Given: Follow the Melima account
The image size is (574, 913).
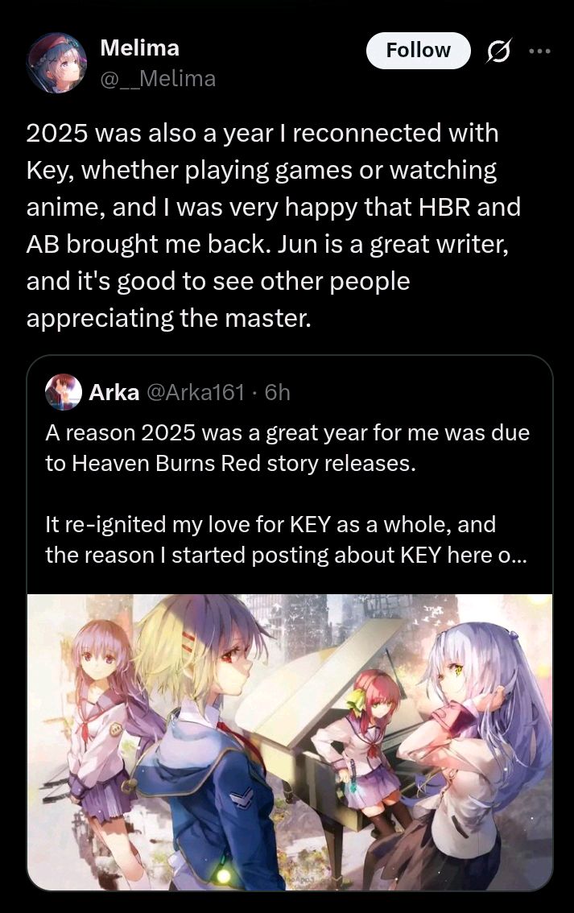Looking at the screenshot, I should click(418, 51).
